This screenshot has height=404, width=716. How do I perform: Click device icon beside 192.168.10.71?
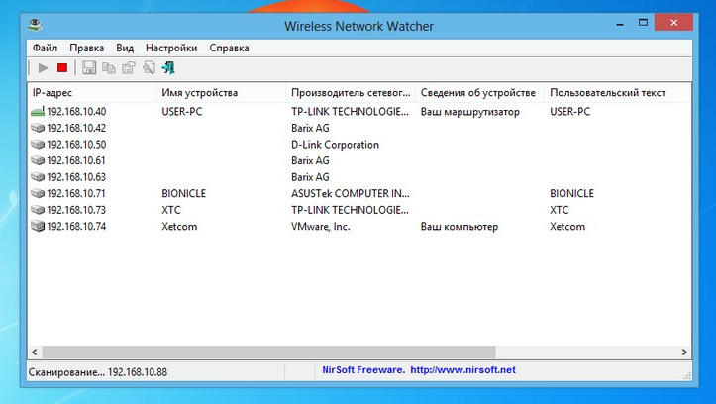[x=38, y=193]
